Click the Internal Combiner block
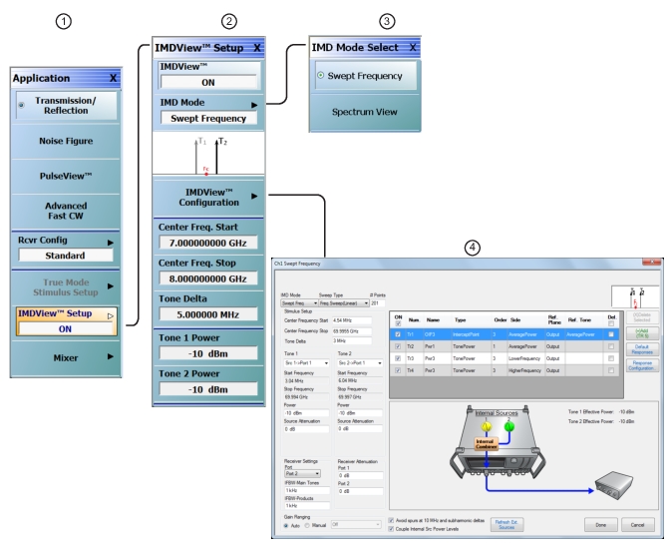 (487, 444)
